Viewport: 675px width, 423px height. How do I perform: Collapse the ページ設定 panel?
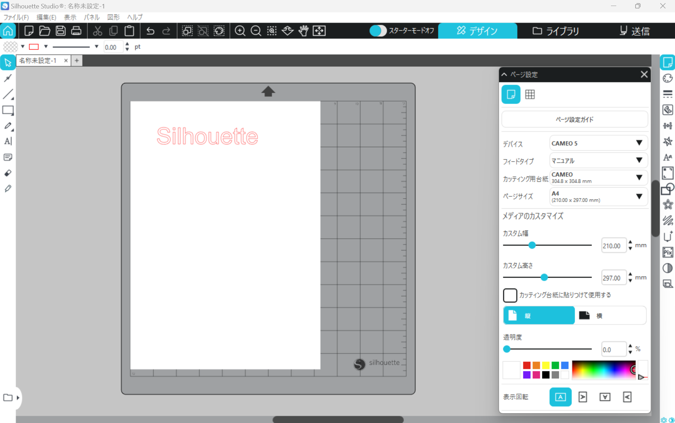pyautogui.click(x=504, y=74)
